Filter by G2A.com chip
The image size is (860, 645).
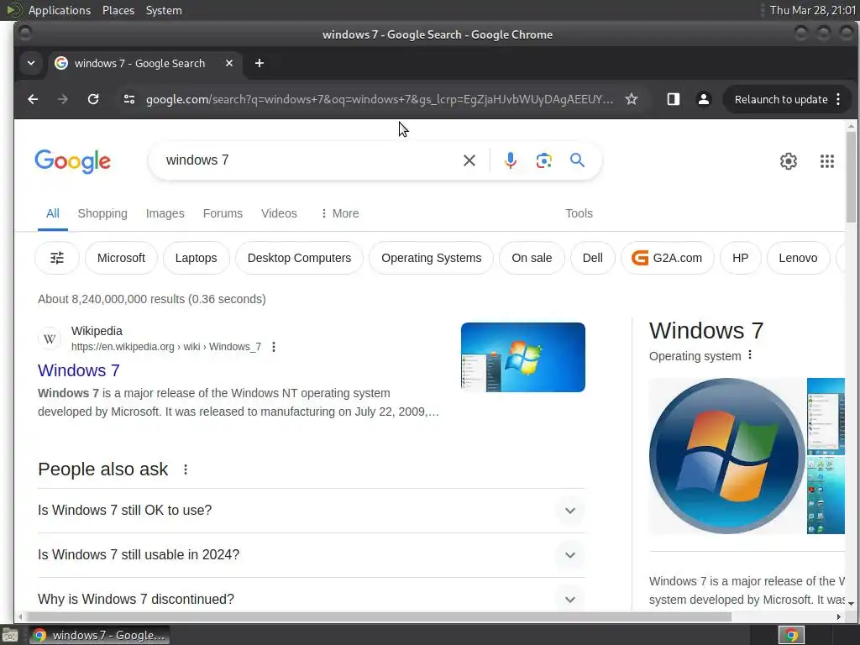coord(668,258)
